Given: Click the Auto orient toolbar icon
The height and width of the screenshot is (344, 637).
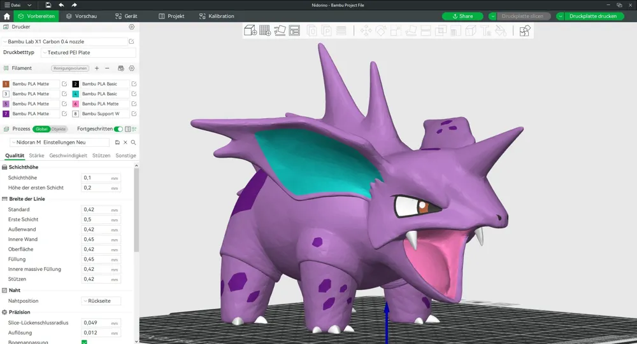Looking at the screenshot, I should [x=280, y=31].
